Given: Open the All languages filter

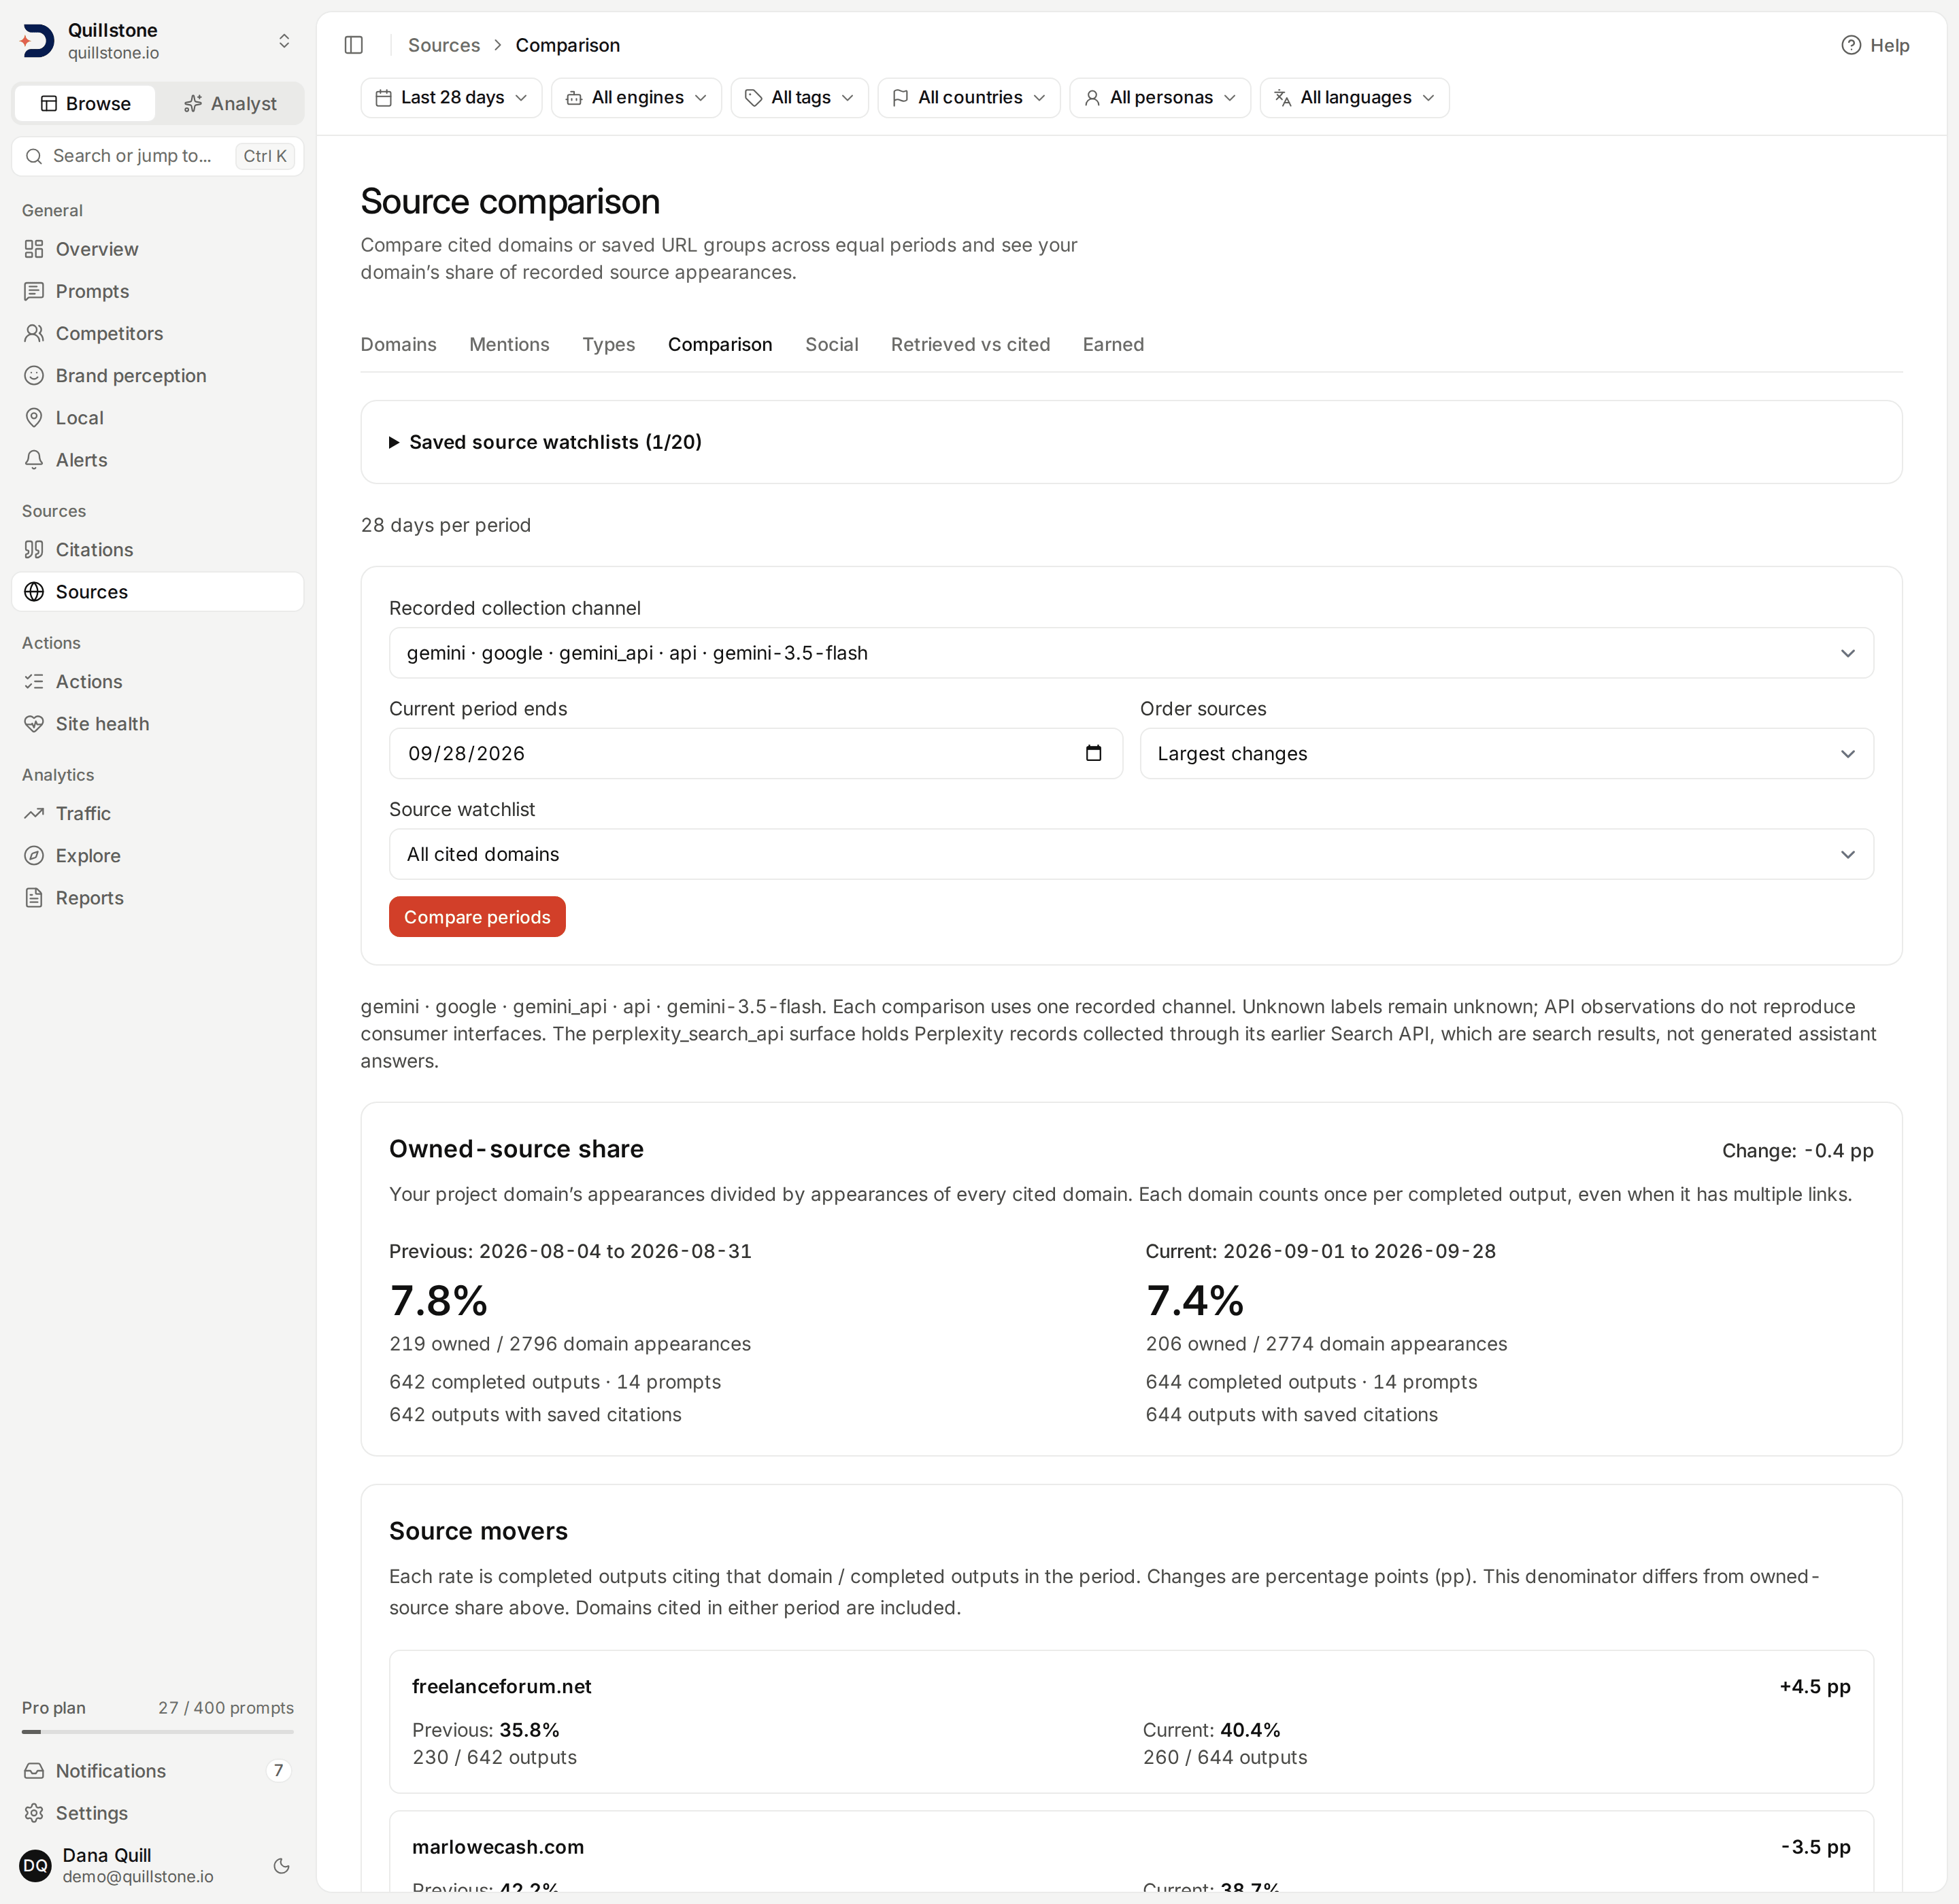Looking at the screenshot, I should click(1355, 97).
